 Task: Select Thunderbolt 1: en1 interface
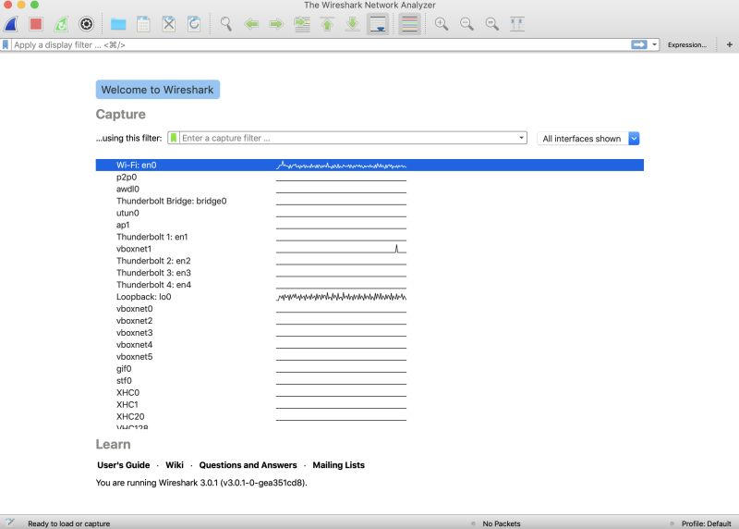coord(369,237)
